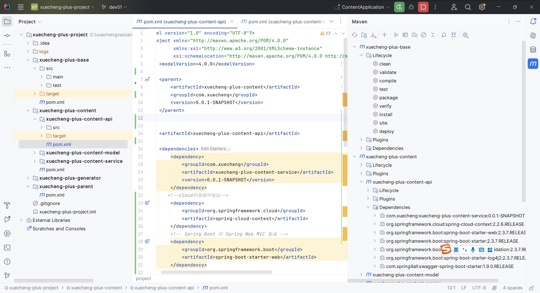
Task: Open the Build tool window hammer icon
Action: coord(7,206)
